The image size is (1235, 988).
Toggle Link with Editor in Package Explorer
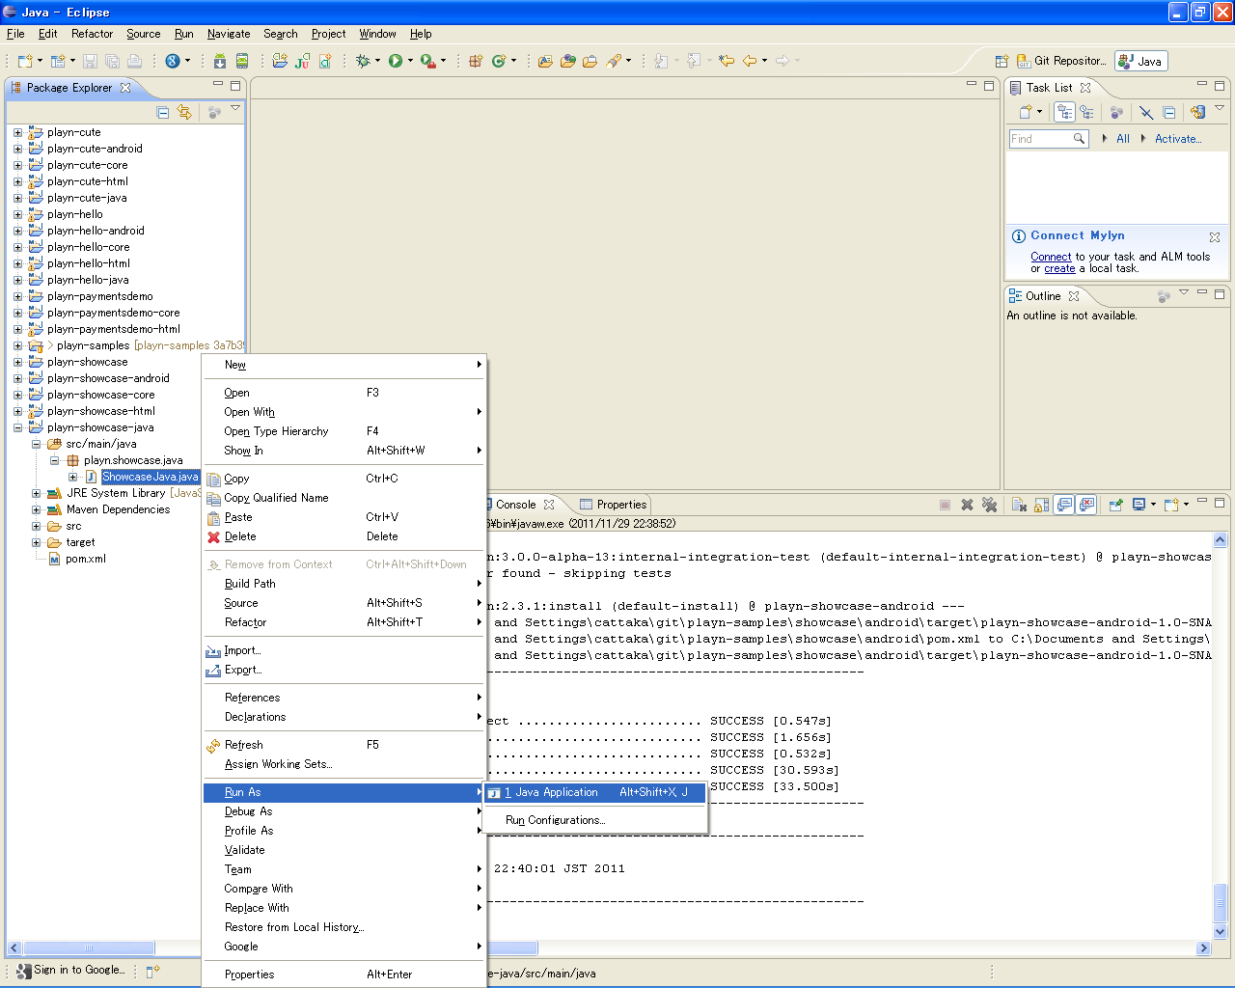click(x=184, y=113)
